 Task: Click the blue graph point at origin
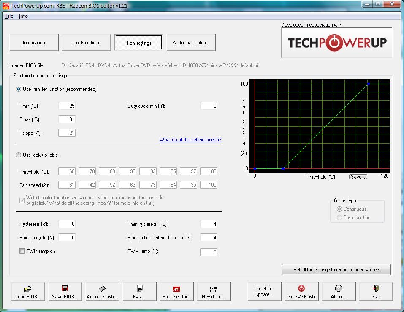[255, 168]
